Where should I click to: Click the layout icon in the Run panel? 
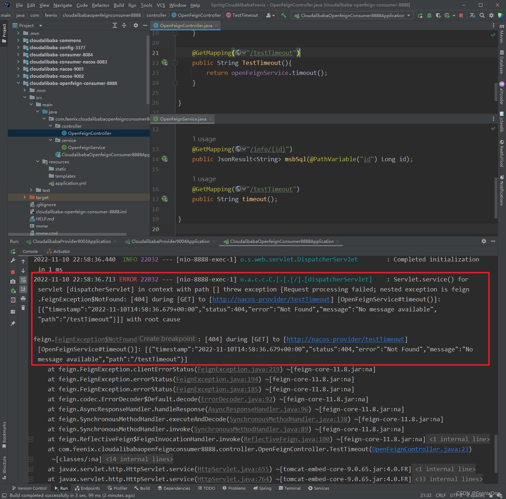(x=13, y=311)
